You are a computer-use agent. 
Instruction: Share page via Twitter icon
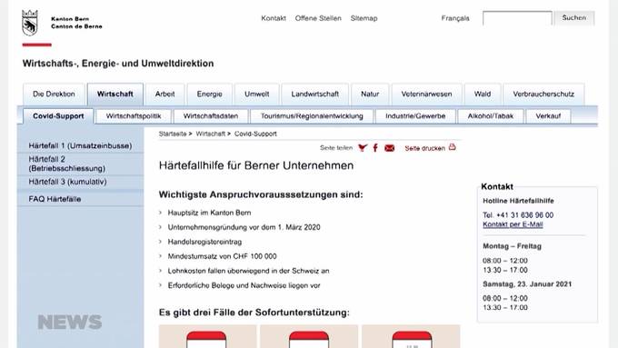pyautogui.click(x=363, y=148)
